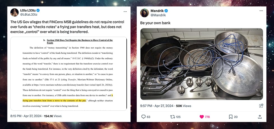Open more options menu on Mandrik tweet

(x=261, y=11)
